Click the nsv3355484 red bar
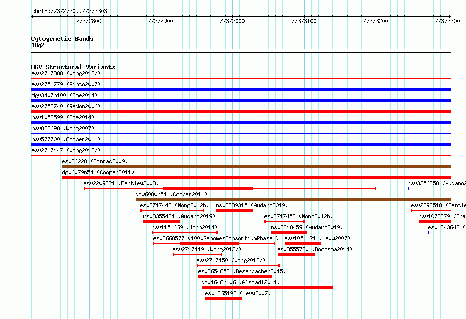466x319 pixels. coord(161,222)
